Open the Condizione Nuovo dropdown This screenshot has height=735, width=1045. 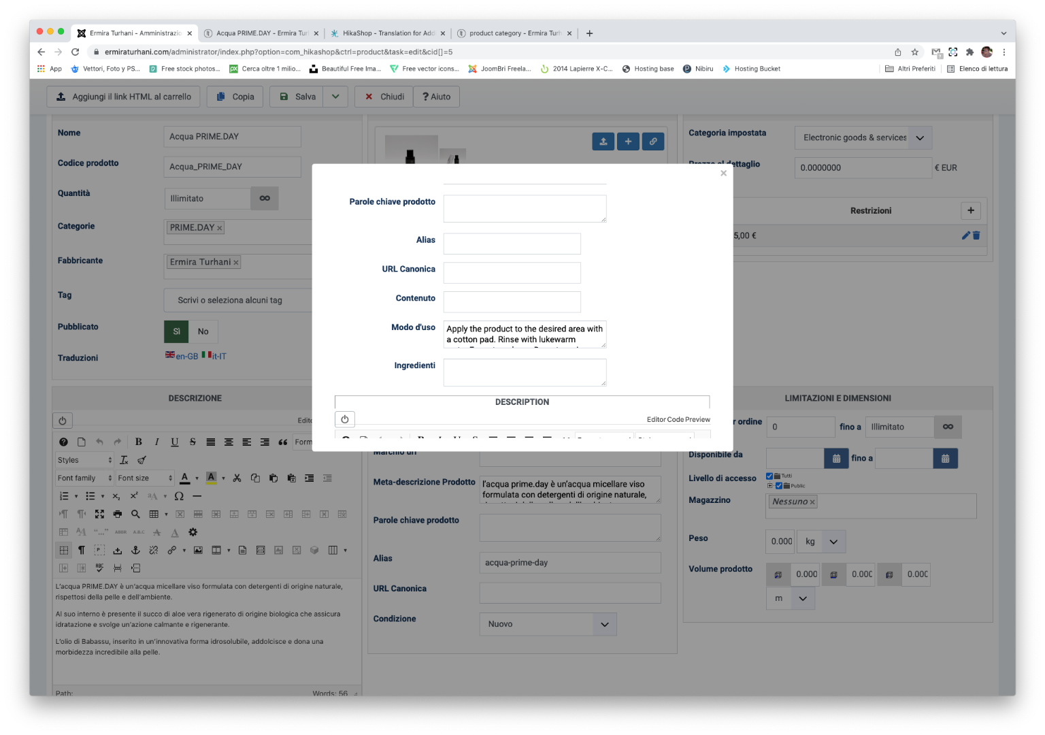coord(548,624)
